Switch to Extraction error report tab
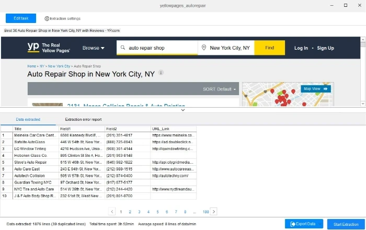Screen dimensions: 366x230 coord(83,119)
